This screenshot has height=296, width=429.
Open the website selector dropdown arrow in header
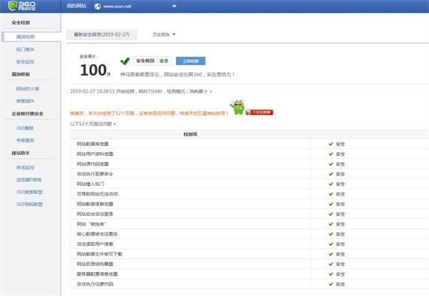pyautogui.click(x=174, y=6)
